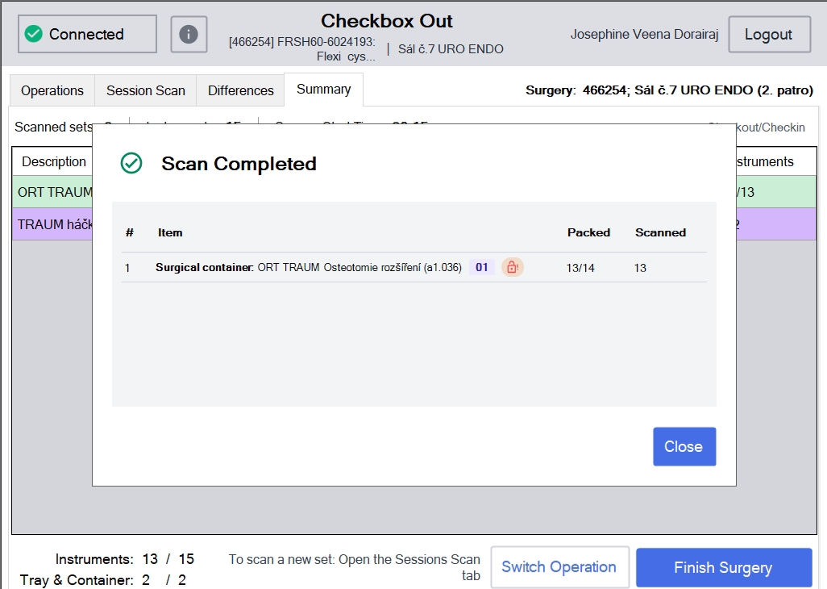This screenshot has height=589, width=827.
Task: Click the Description column header in background table
Action: (54, 161)
